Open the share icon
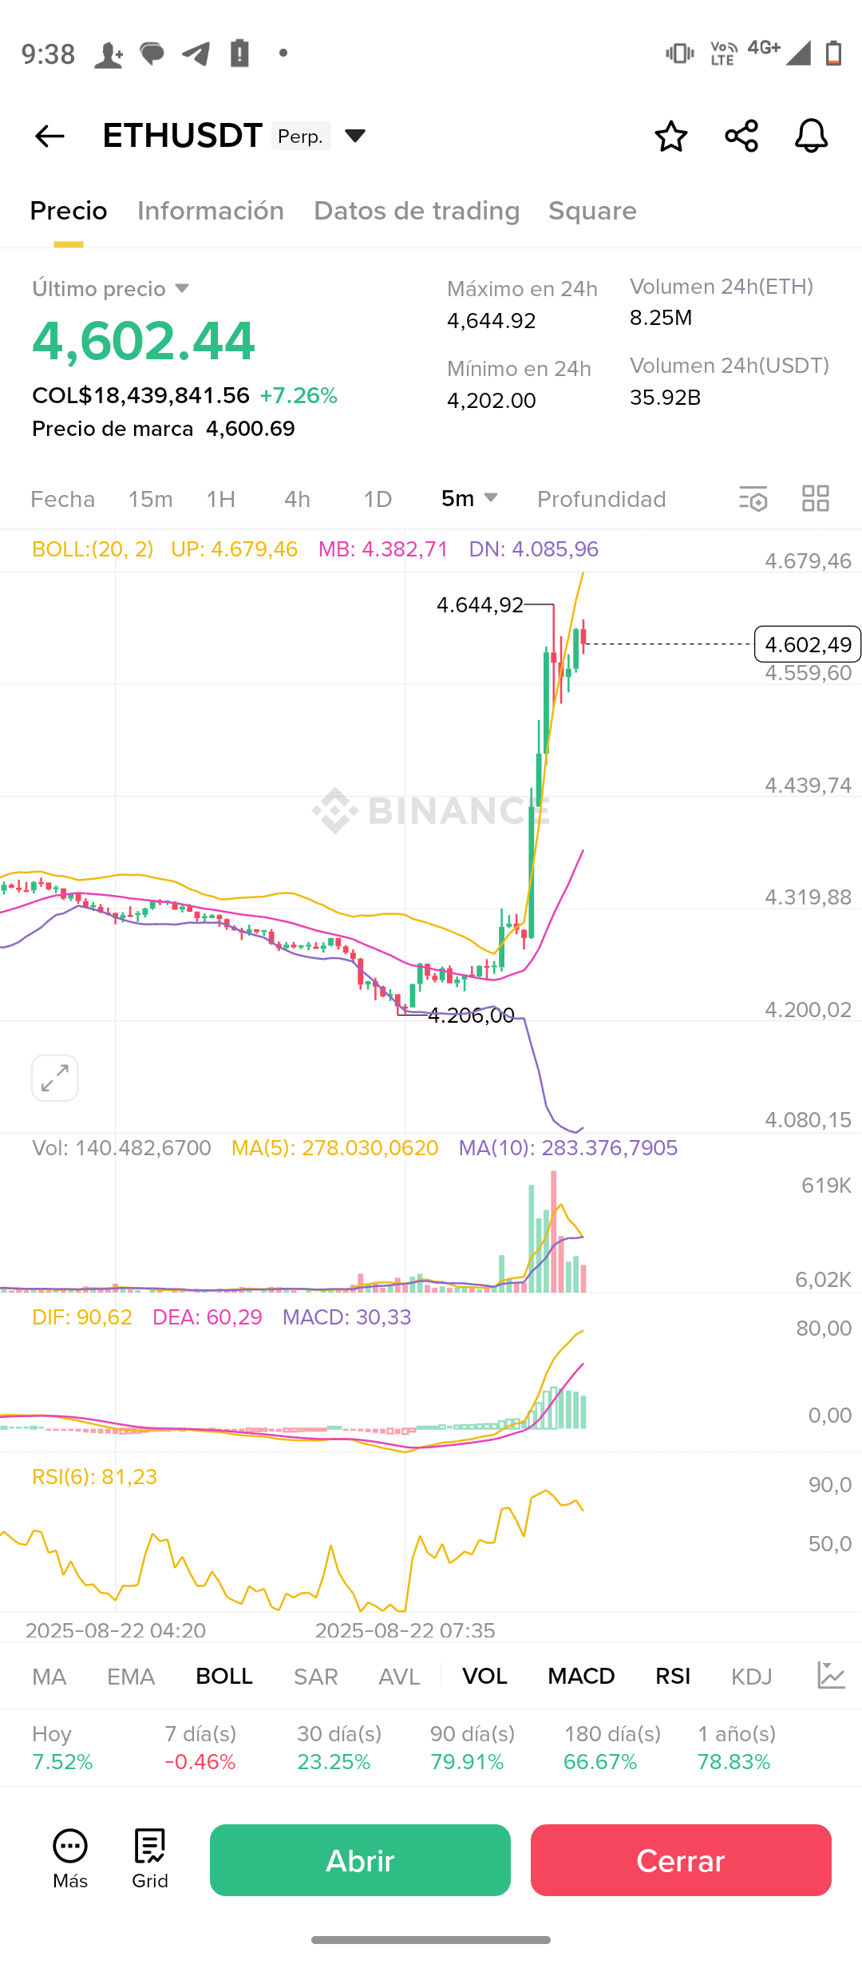This screenshot has height=1964, width=862. [x=741, y=136]
